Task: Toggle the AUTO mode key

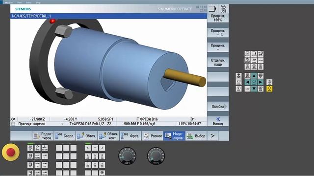Action: click(30, 173)
